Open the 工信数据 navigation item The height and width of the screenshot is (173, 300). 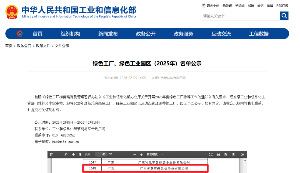pyautogui.click(x=259, y=34)
